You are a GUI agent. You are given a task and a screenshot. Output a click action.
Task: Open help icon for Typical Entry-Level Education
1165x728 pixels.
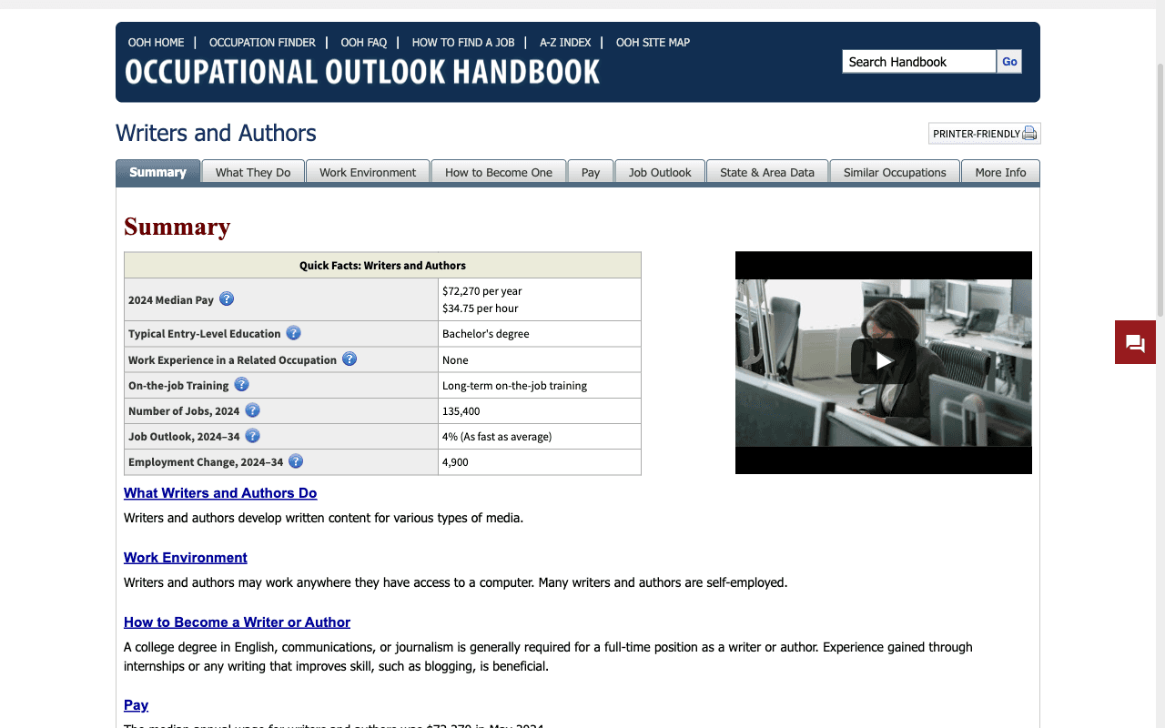(x=293, y=333)
